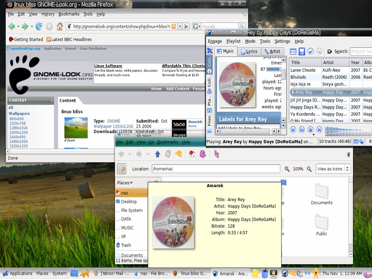Image resolution: width=372 pixels, height=279 pixels.
Task: Open the Latest BBC Headlines bookmark
Action: tap(69, 39)
